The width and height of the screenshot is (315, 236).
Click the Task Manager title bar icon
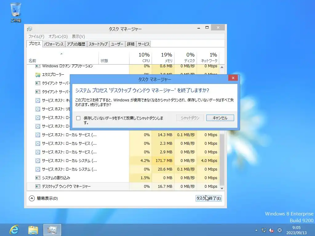coord(30,29)
